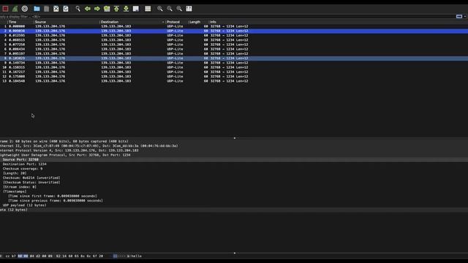Viewport: 468px width, 263px height.
Task: Select Frame 2 line in packet details
Action: coord(234,141)
